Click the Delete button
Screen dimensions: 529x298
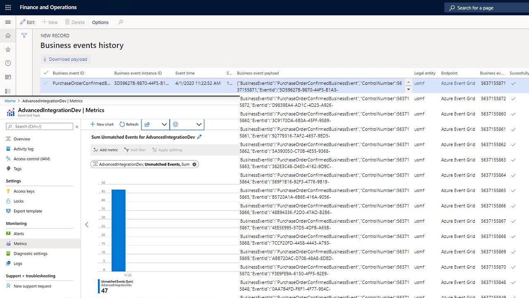pyautogui.click(x=74, y=22)
